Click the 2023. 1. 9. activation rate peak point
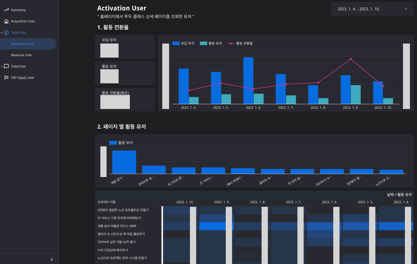The height and width of the screenshot is (264, 417). [x=350, y=59]
